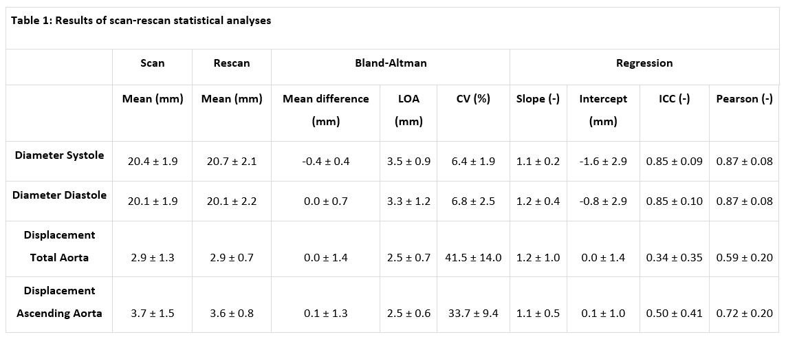Click the LOA (mm) subheader cell
The width and height of the screenshot is (786, 339).
pos(408,110)
